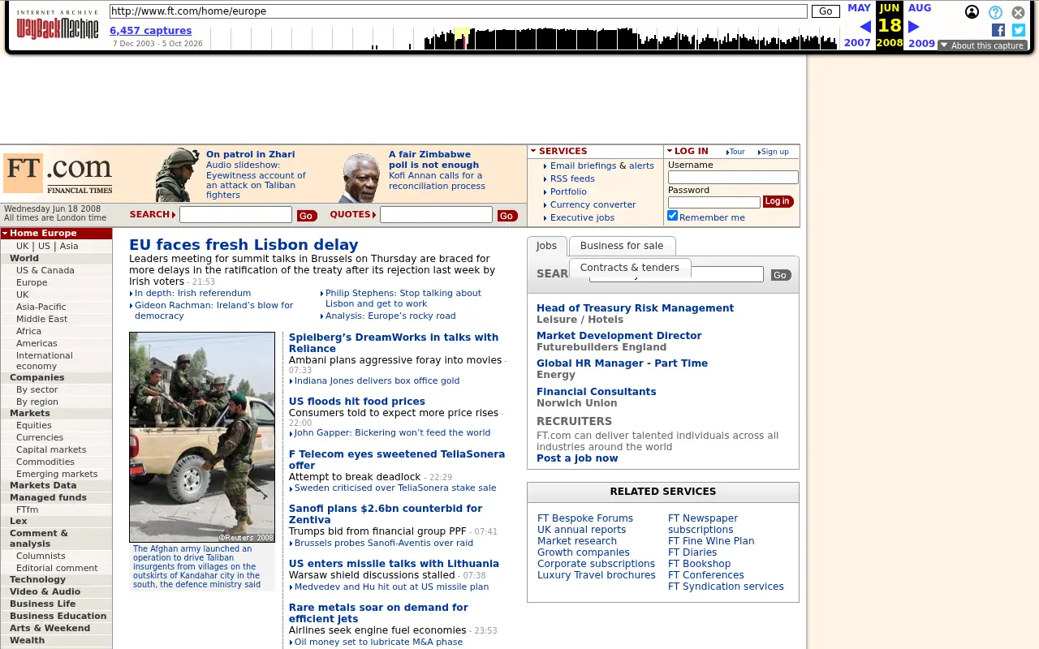Open the EU faces fresh Lisbon delay headline
This screenshot has width=1039, height=649.
(244, 244)
